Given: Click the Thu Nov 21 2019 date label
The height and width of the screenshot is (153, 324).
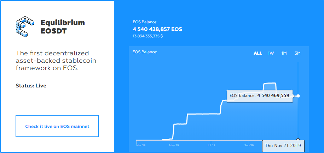Looking at the screenshot, I should 283,146.
